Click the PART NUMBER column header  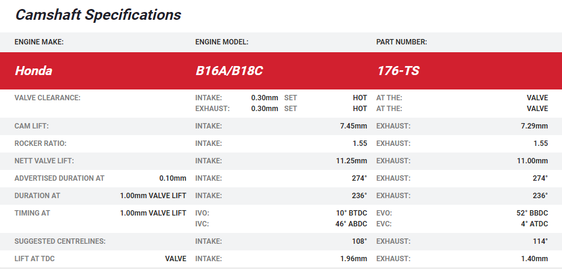point(401,42)
